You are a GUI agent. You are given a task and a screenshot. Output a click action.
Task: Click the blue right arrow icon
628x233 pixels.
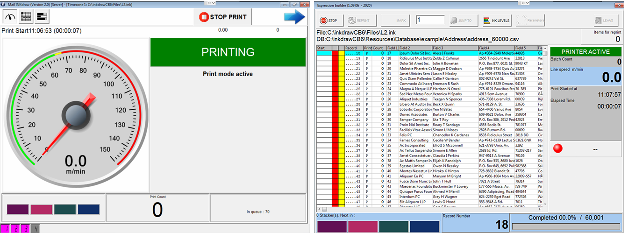pos(294,17)
